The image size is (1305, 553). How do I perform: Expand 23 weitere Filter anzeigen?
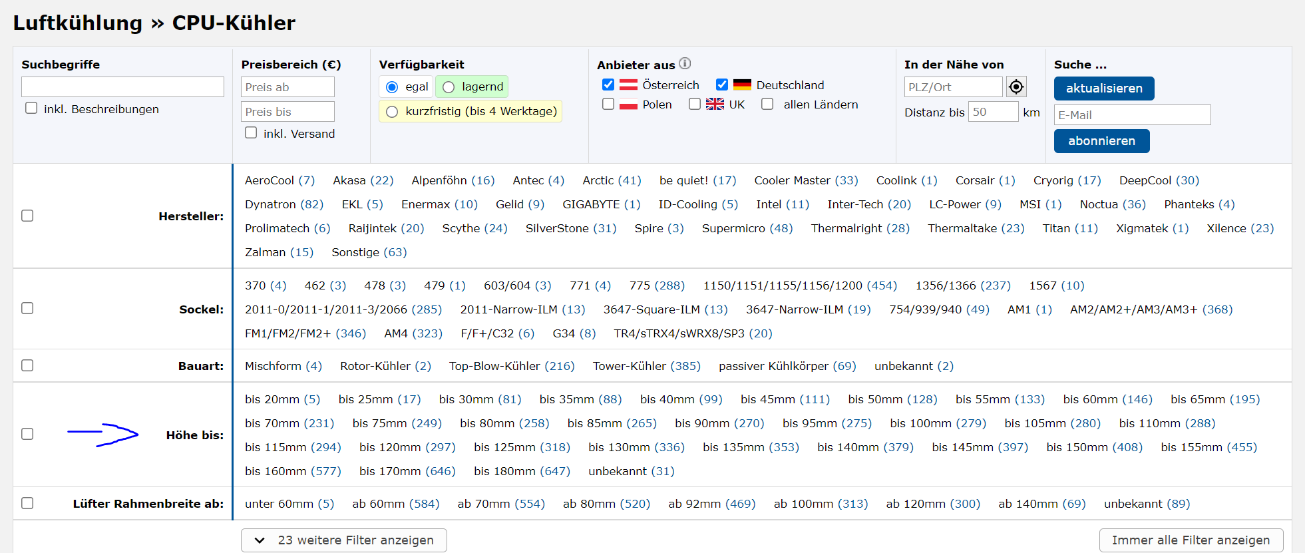(x=343, y=540)
